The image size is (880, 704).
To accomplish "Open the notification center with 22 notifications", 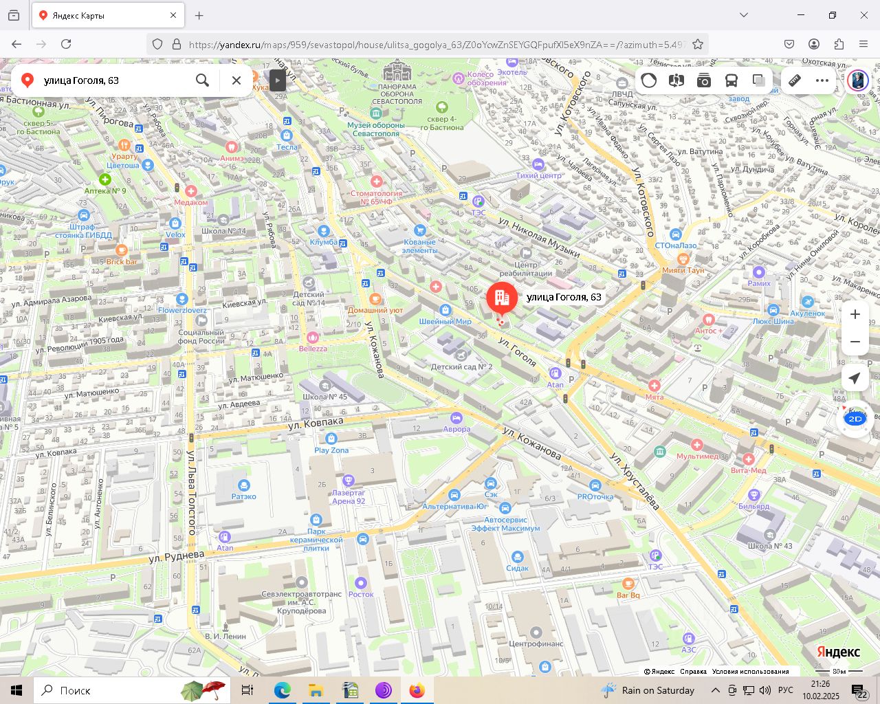I will 859,690.
